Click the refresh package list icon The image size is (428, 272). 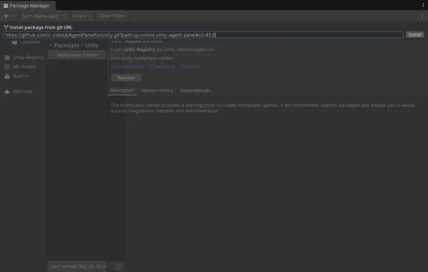pyautogui.click(x=118, y=267)
